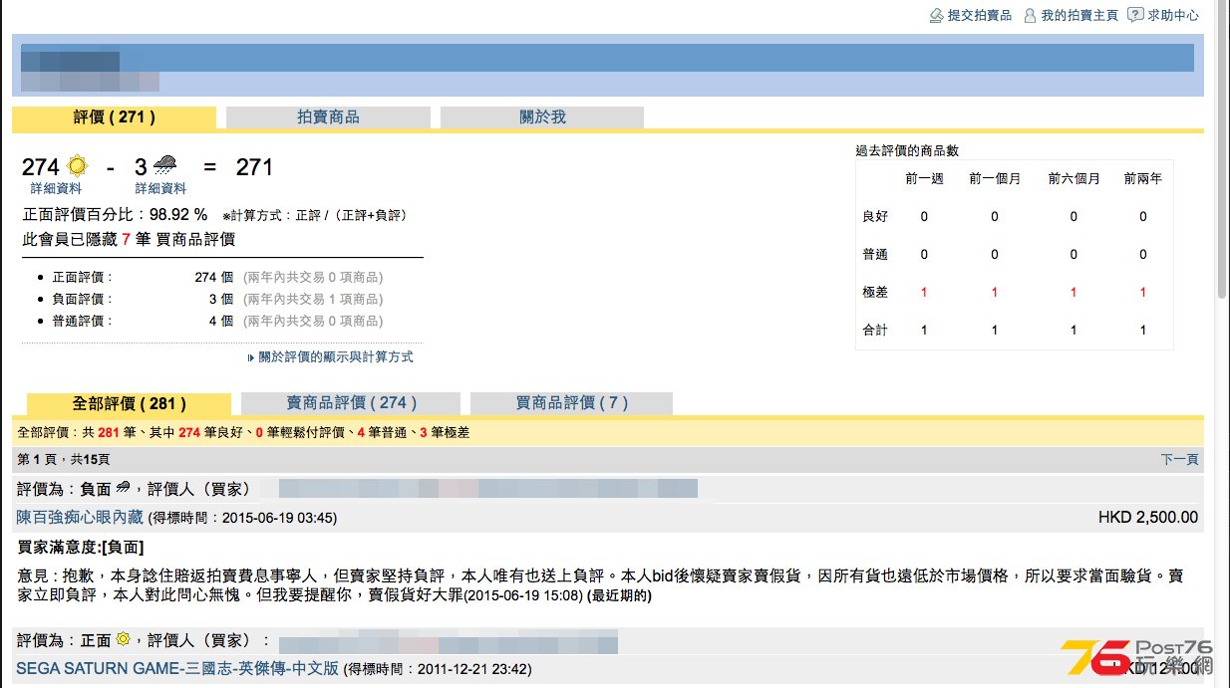Click the 過去評價的商品數 heading
Screen dimensions: 1230x688
tap(907, 150)
